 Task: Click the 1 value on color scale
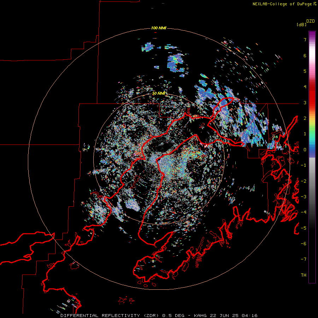click(305, 134)
